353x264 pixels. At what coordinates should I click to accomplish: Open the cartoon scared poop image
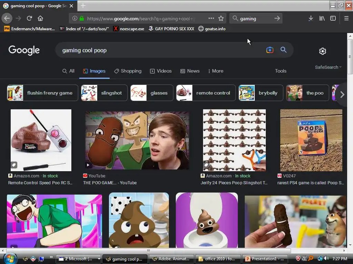tap(139, 220)
